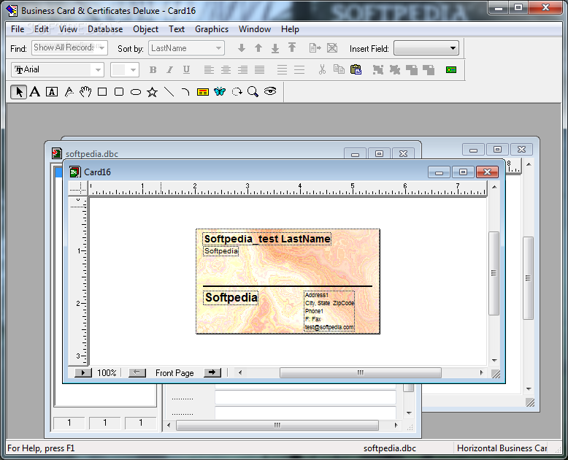Image resolution: width=568 pixels, height=460 pixels.
Task: Select the magnifying glass zoom tool
Action: 253,92
